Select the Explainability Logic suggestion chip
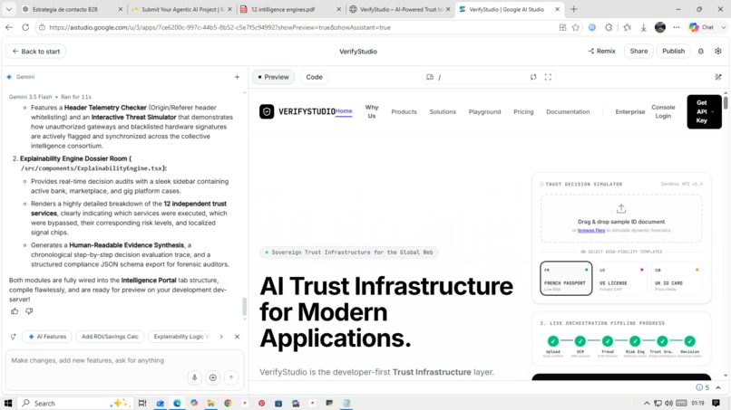731x410 pixels. [181, 337]
